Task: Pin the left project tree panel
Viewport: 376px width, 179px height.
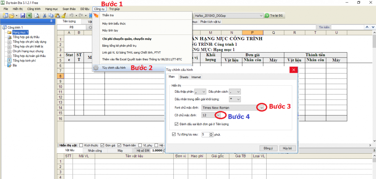Action: (x=51, y=21)
